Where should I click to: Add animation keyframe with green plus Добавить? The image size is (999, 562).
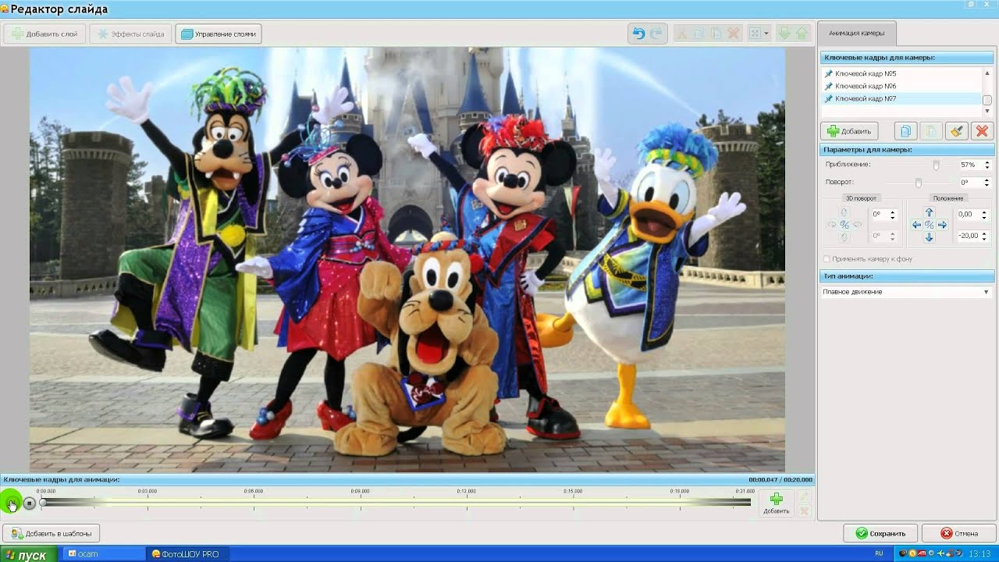point(776,503)
